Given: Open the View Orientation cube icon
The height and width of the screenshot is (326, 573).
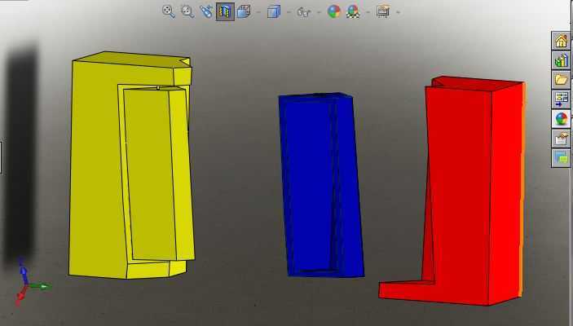Looking at the screenshot, I should coord(244,11).
